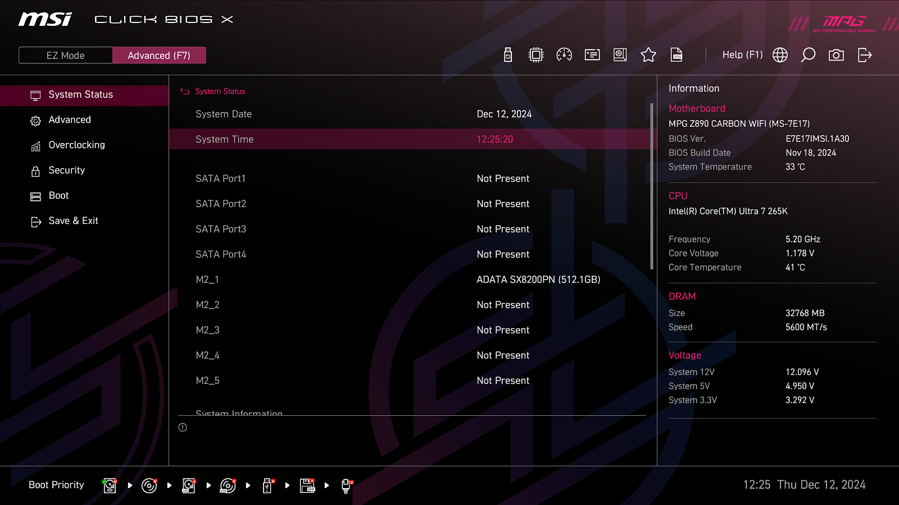This screenshot has width=899, height=505.
Task: Click the bottom clock 12:25 Thu Dec 12, 2024
Action: (x=804, y=485)
